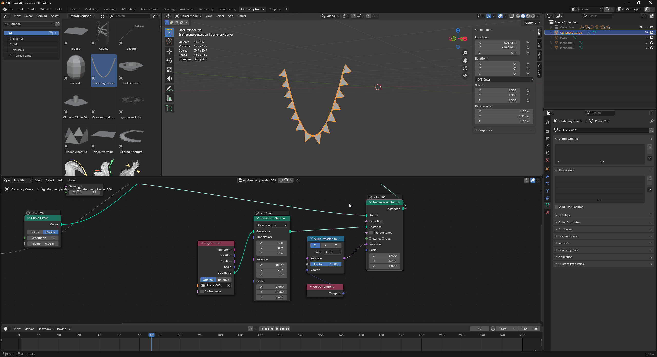Image resolution: width=657 pixels, height=357 pixels.
Task: Expand the UV Maps panel
Action: 565,215
